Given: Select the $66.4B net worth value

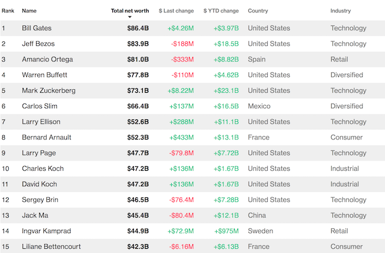Looking at the screenshot, I should [x=138, y=106].
